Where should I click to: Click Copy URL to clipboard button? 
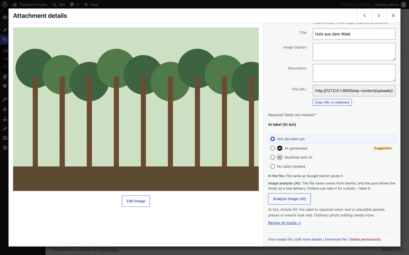[x=332, y=102]
